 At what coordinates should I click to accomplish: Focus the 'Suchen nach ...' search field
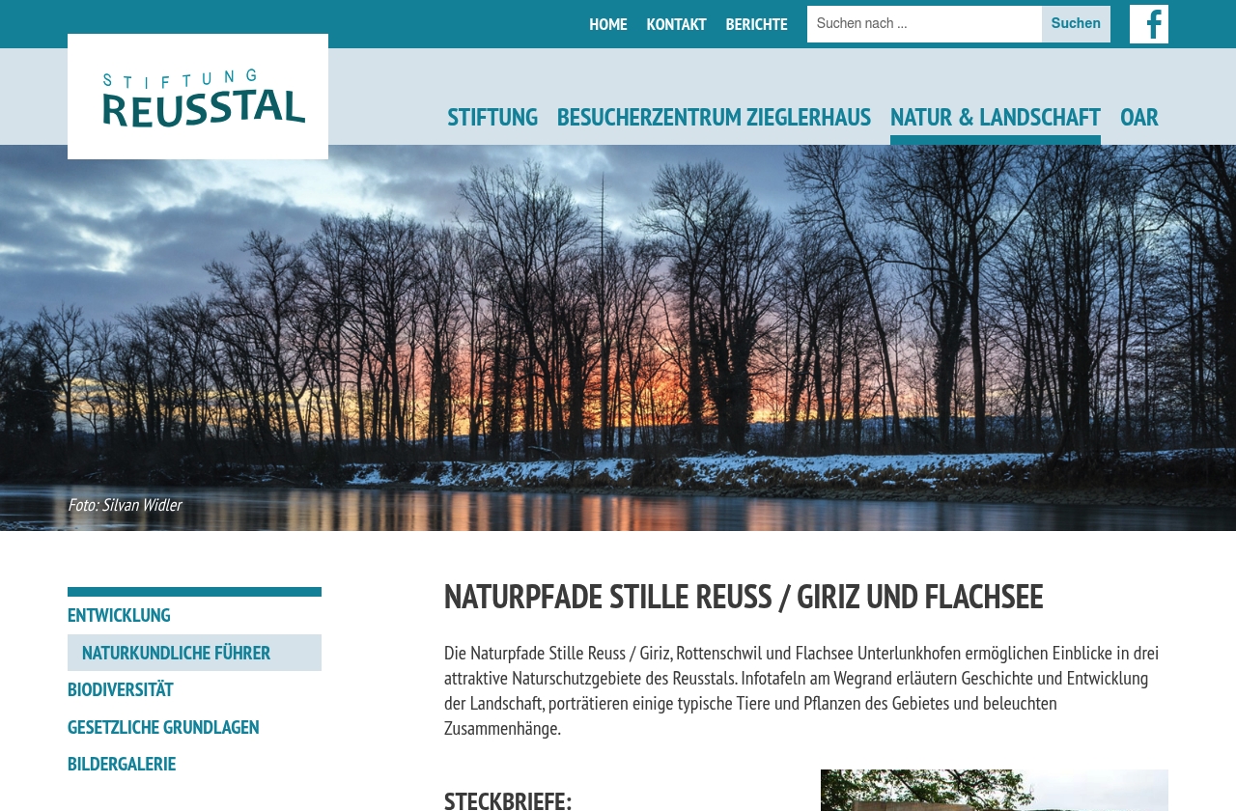pos(923,24)
